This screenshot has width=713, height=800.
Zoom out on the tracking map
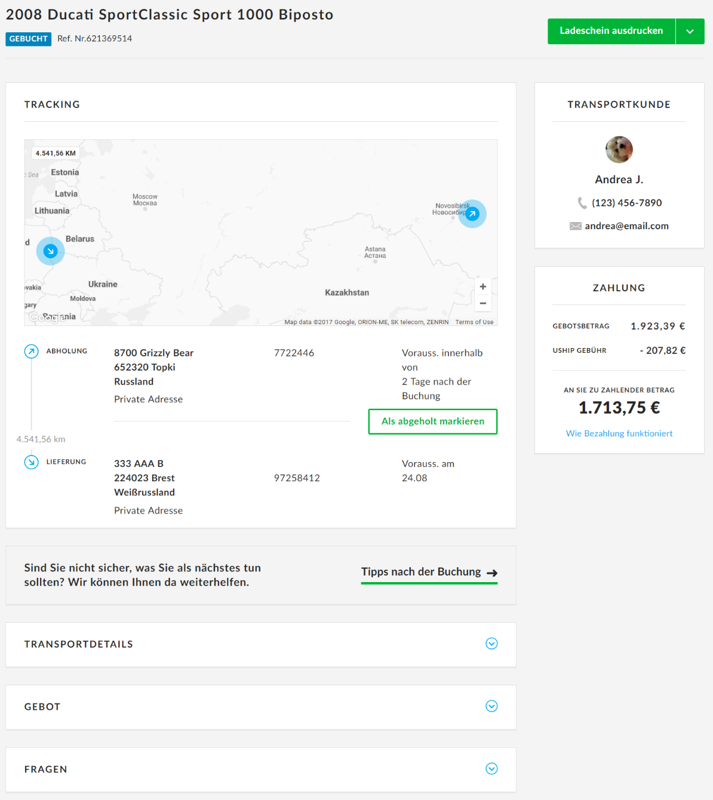482,303
